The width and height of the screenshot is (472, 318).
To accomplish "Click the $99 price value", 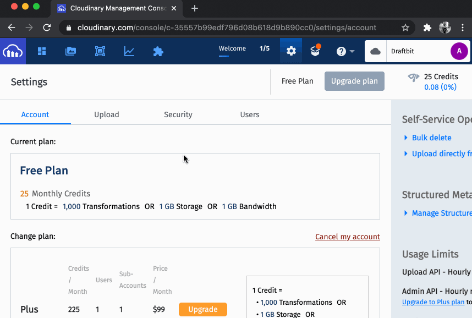I will point(158,309).
